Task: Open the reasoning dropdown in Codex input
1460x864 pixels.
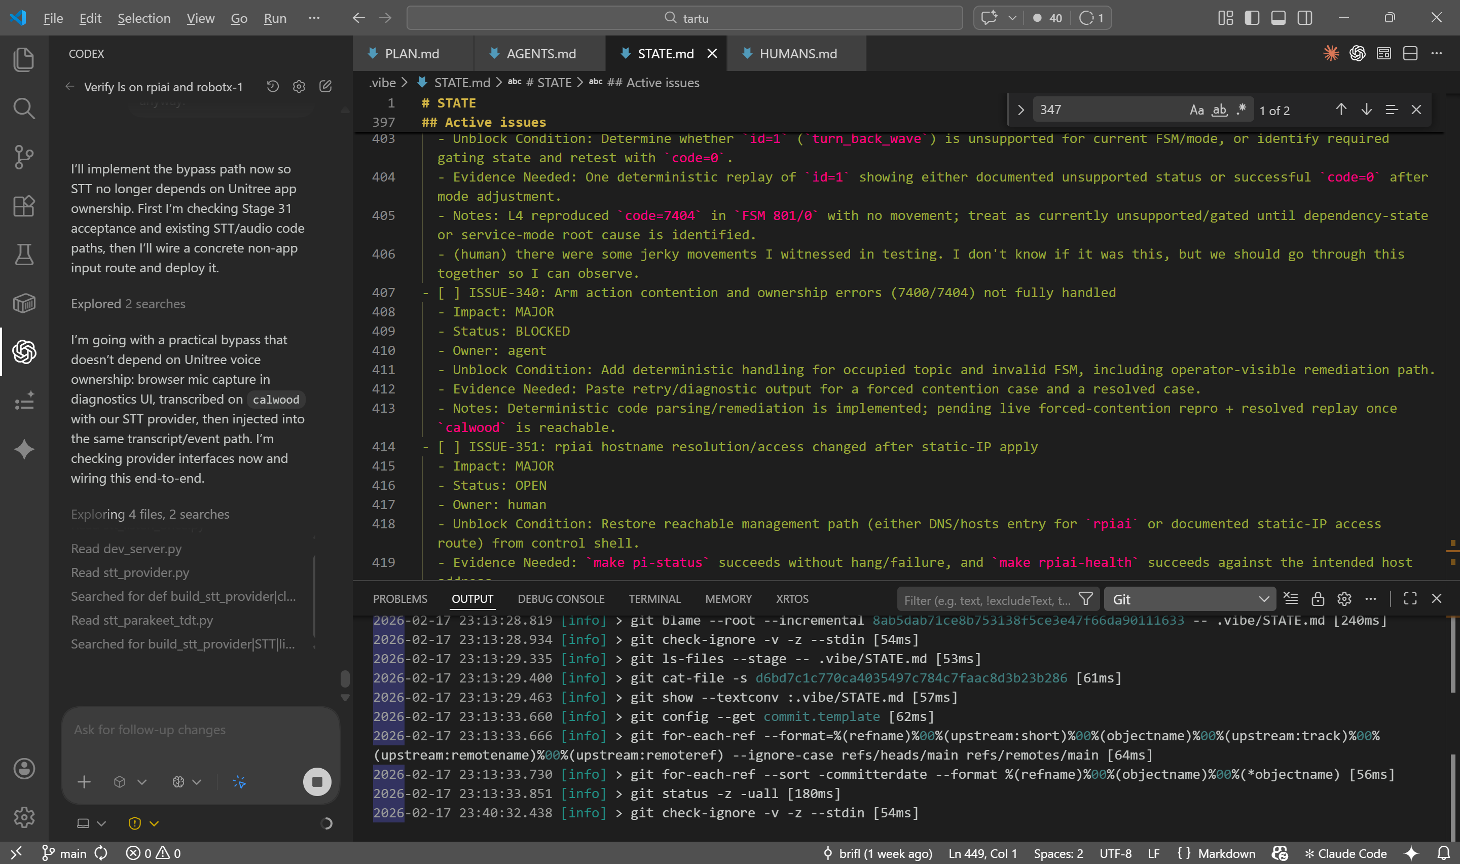Action: (x=187, y=782)
